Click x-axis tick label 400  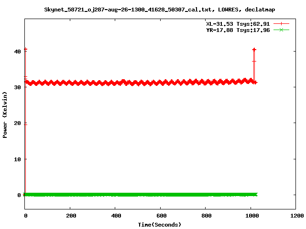116,216
